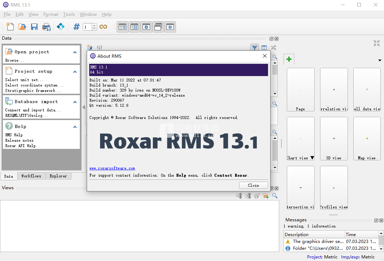This screenshot has height=261, width=384.
Task: Toggle the data filter funnel icon
Action: pyautogui.click(x=255, y=48)
